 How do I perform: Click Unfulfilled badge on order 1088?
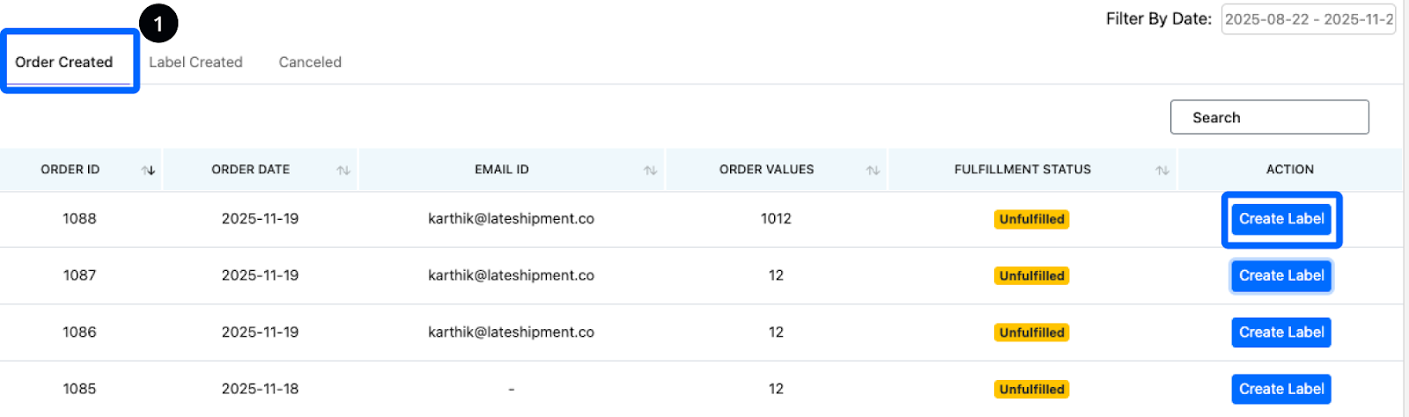[1032, 219]
